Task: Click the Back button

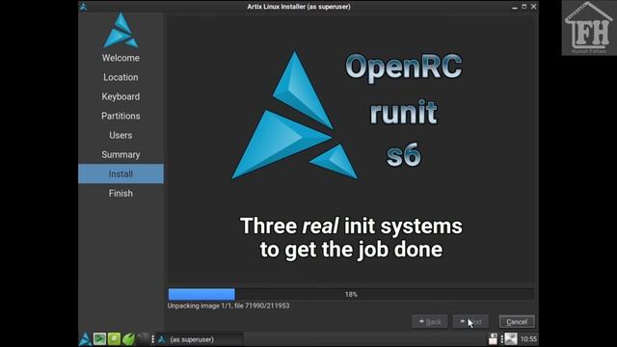Action: pyautogui.click(x=430, y=321)
